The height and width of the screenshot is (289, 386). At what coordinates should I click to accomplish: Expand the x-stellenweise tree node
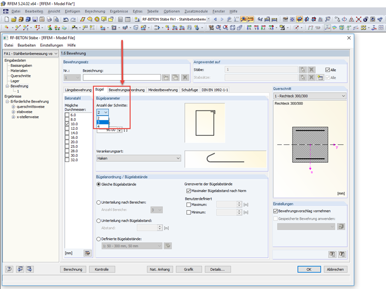click(13, 117)
